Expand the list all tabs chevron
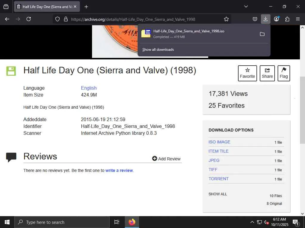 click(246, 7)
